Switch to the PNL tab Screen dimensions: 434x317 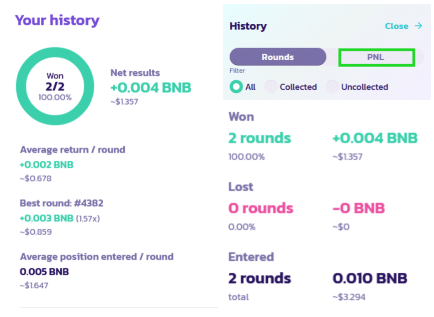pos(376,58)
